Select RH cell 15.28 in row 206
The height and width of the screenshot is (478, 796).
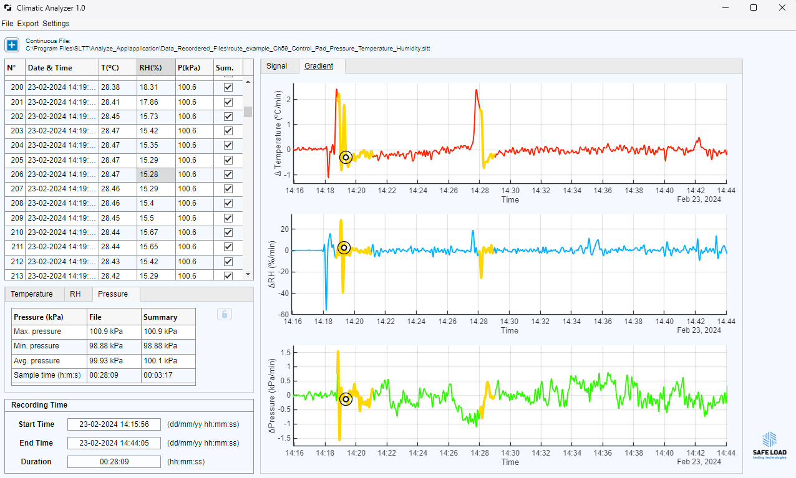click(156, 174)
